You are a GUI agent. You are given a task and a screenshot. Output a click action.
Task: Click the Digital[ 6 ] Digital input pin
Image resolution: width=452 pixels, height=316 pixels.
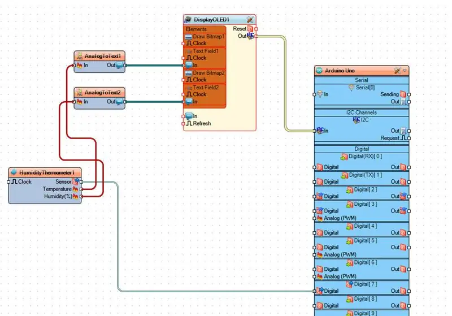click(314, 269)
